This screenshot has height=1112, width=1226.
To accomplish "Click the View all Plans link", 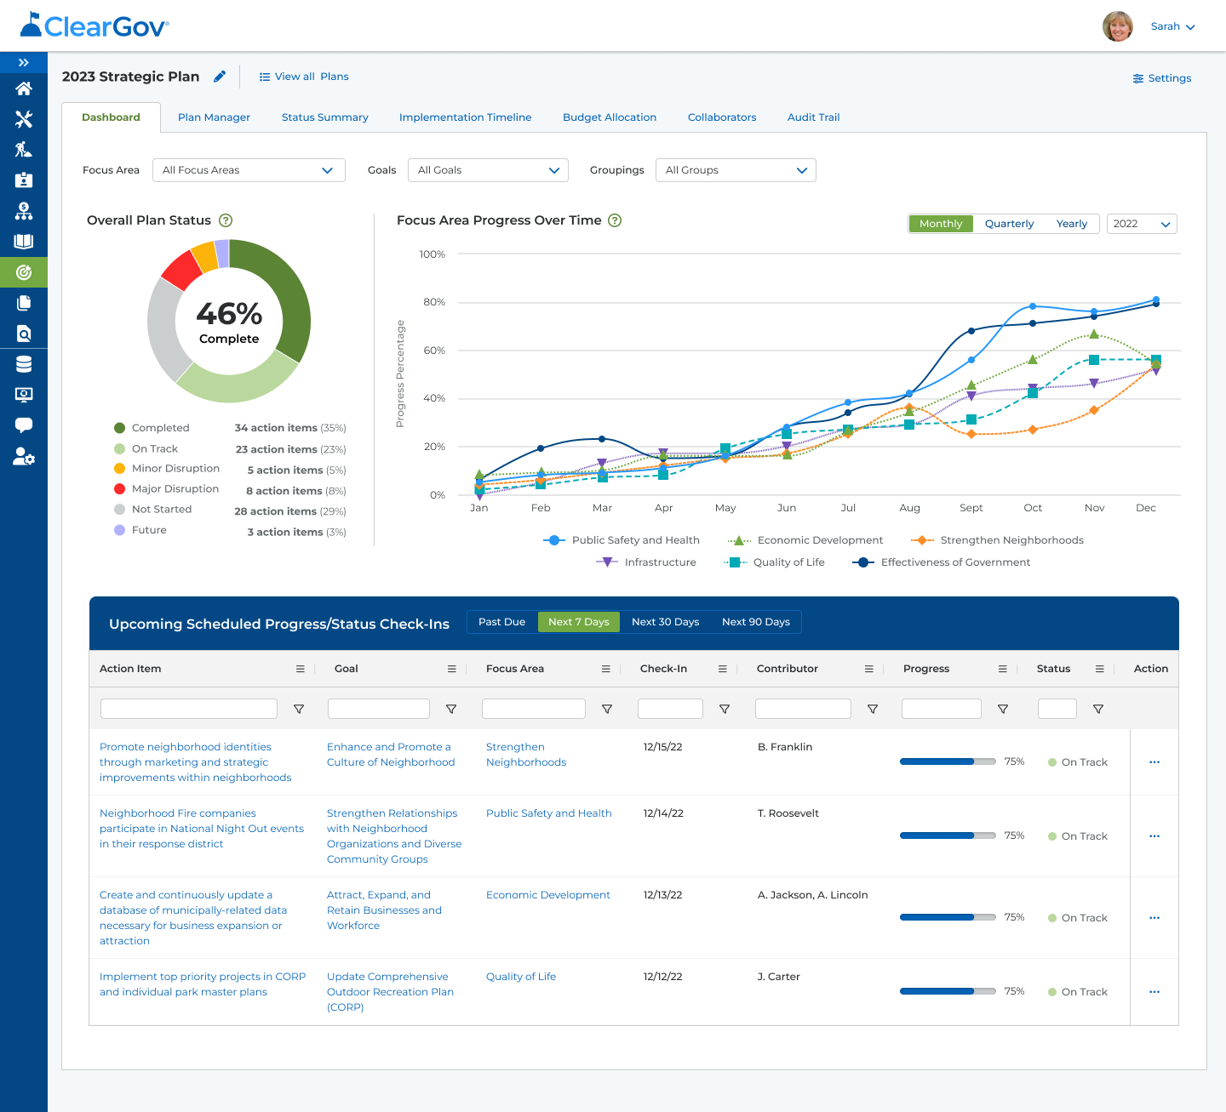I will pyautogui.click(x=304, y=77).
